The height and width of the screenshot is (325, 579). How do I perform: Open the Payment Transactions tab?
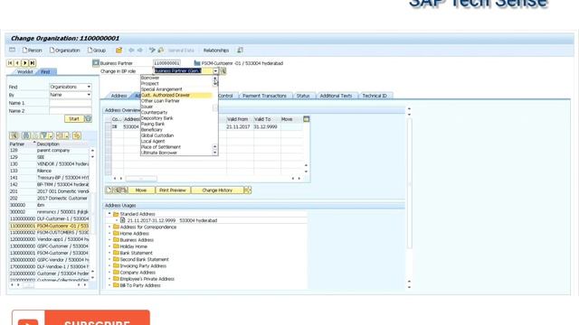pos(264,96)
